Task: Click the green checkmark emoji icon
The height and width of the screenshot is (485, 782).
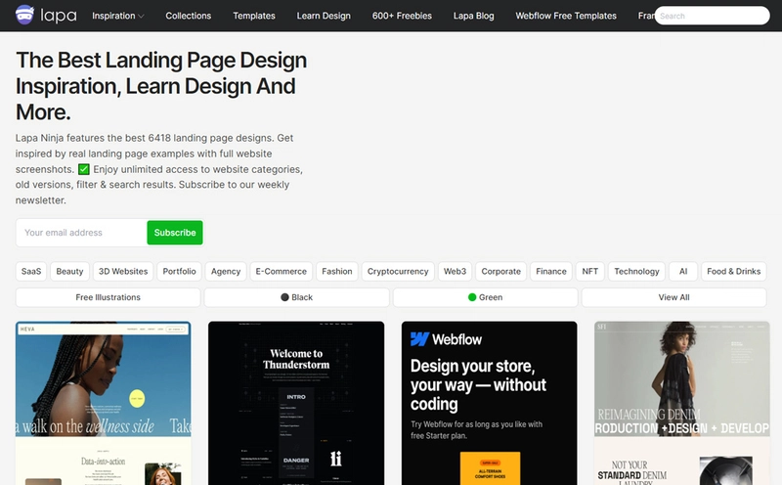Action: coord(84,169)
